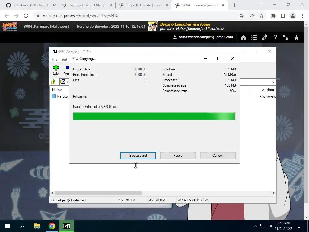This screenshot has height=232, width=309.
Task: Open the server list icon
Action: 254,37
